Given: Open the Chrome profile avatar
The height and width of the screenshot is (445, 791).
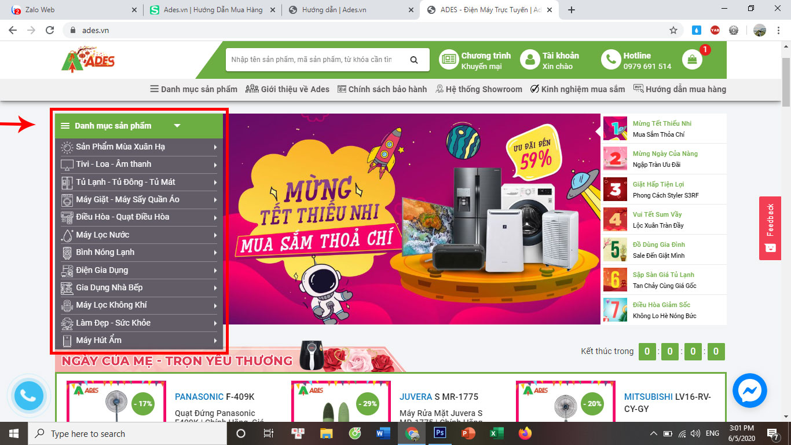Looking at the screenshot, I should tap(759, 30).
